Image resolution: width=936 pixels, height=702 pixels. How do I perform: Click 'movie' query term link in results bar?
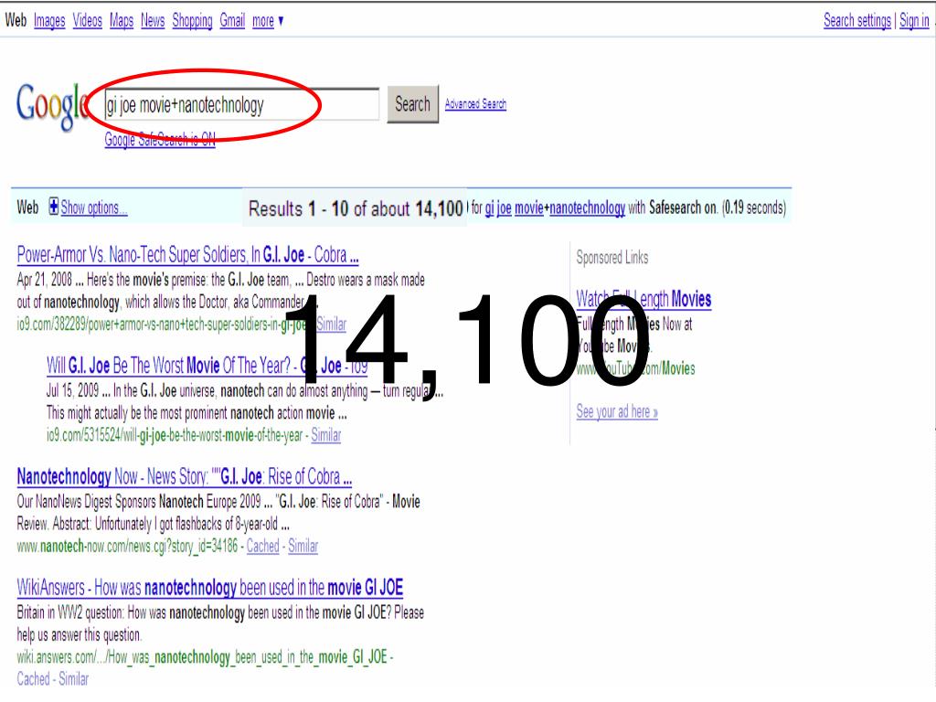(529, 207)
